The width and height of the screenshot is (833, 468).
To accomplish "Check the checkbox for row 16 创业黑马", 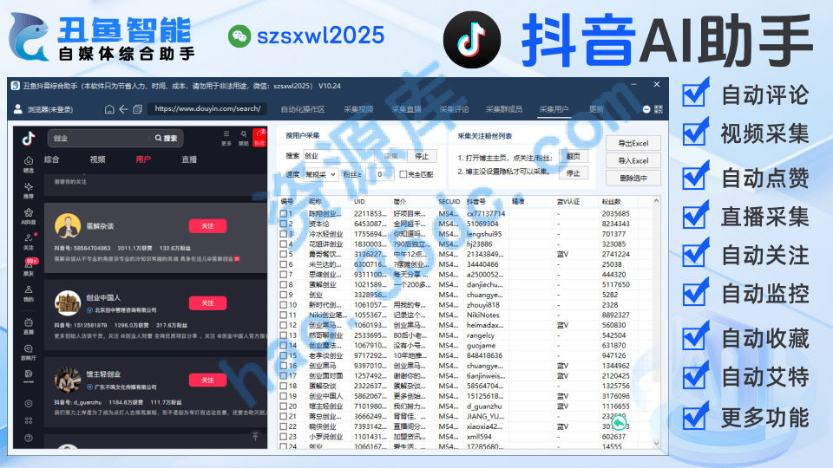I will pos(283,366).
